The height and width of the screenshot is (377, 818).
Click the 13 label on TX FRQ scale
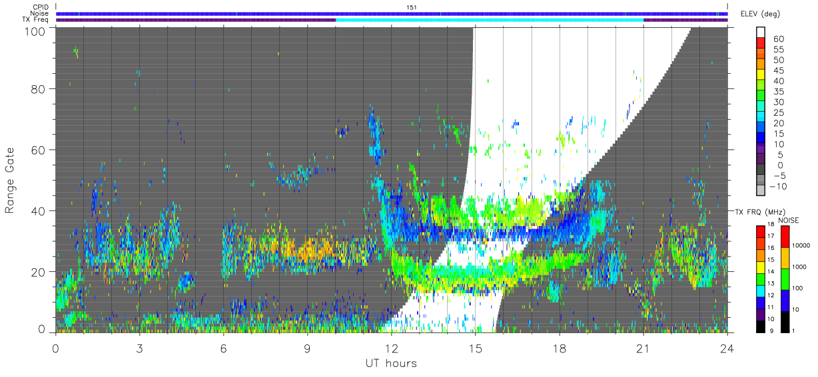[x=769, y=284]
